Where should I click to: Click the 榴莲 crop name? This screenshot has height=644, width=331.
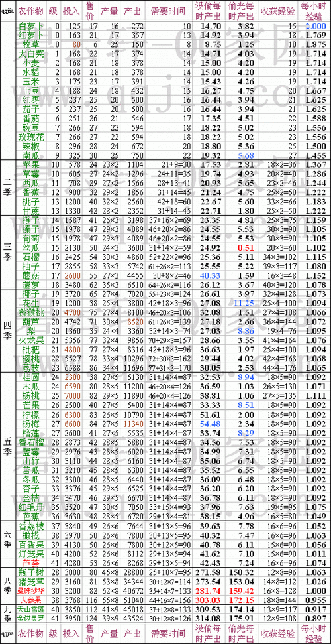31,432
